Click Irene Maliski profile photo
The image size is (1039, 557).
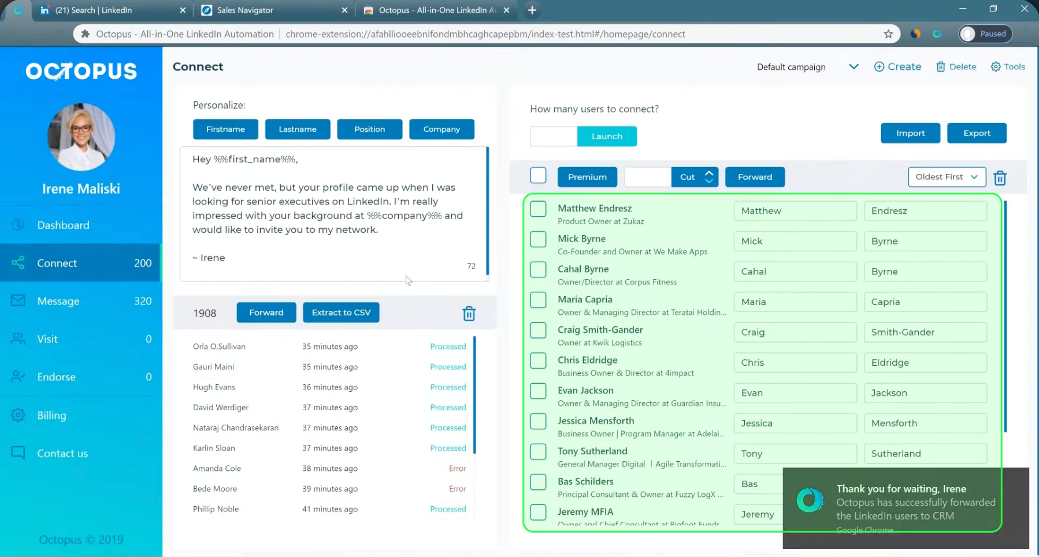[81, 137]
